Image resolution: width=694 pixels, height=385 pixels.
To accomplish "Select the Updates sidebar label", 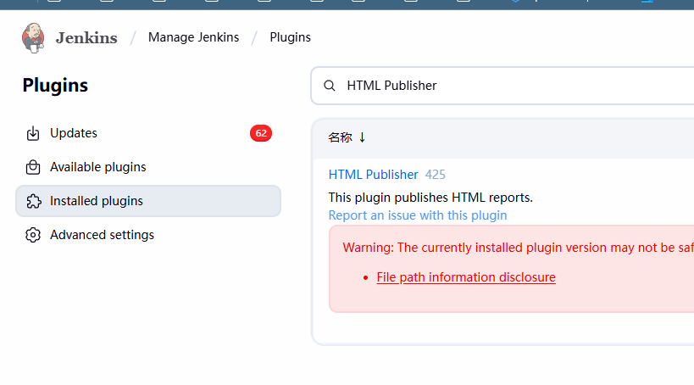I will click(x=74, y=133).
